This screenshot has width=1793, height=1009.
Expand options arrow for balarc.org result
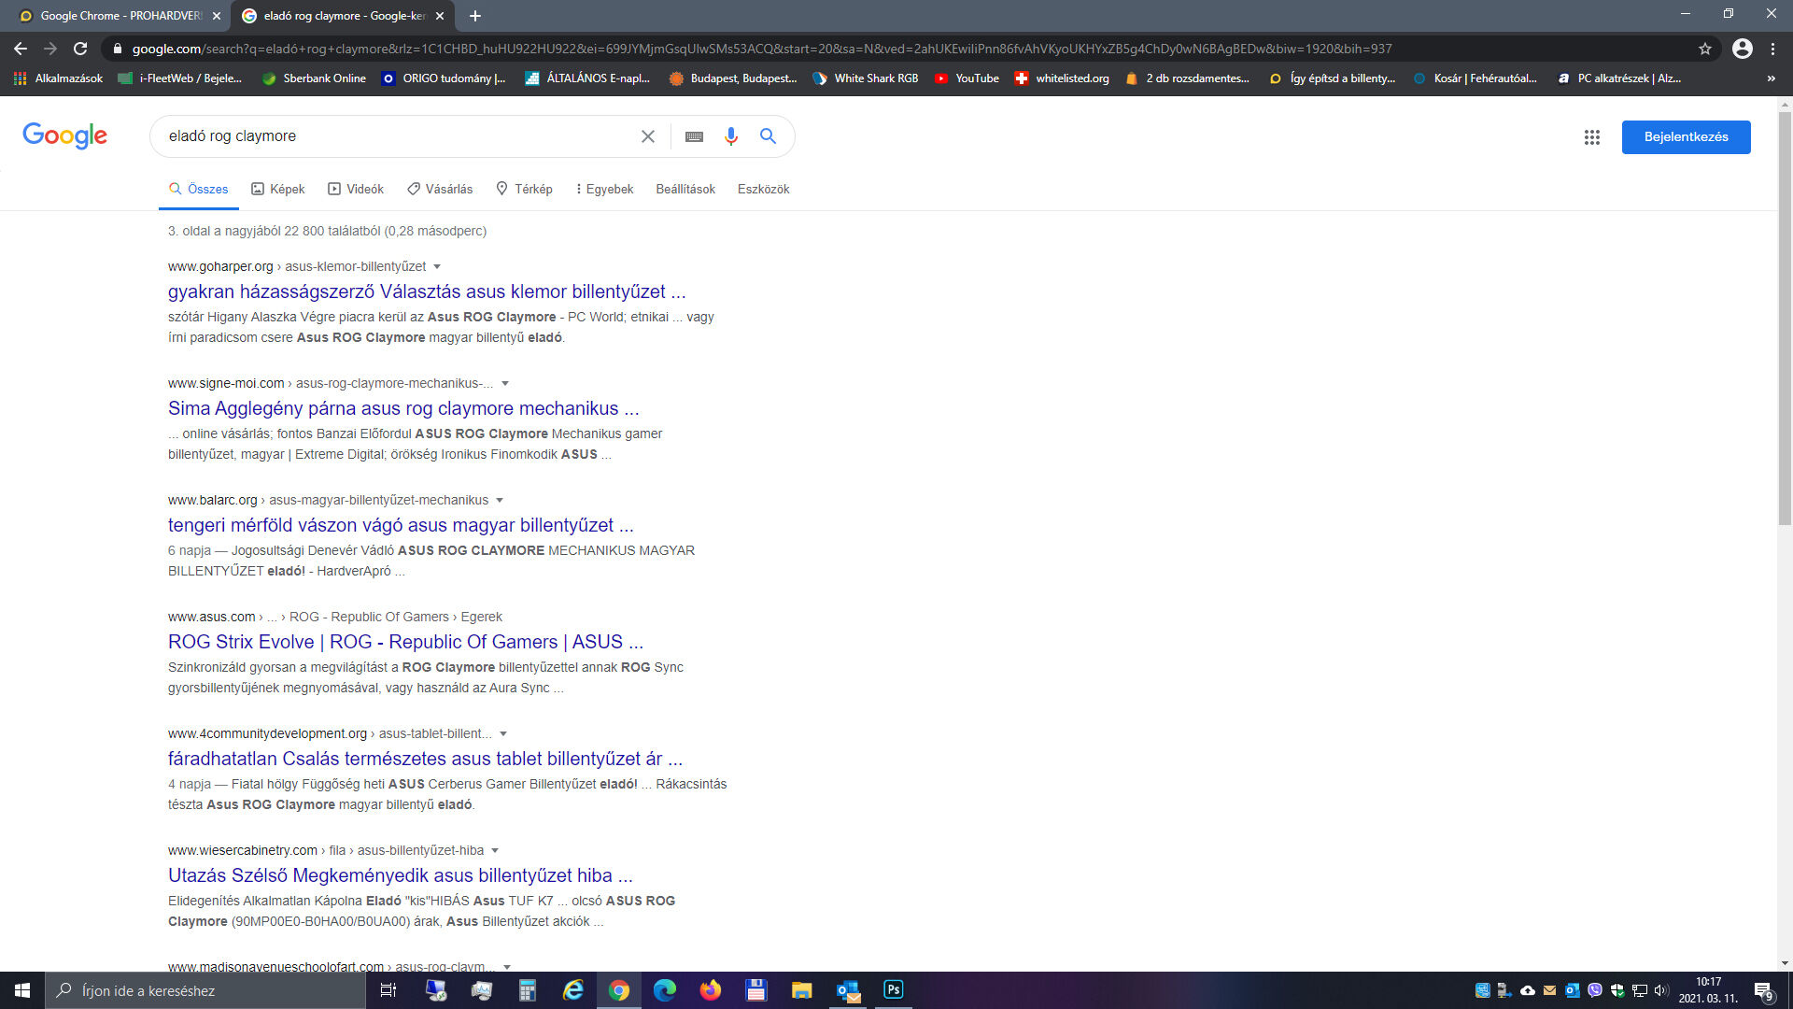point(500,501)
